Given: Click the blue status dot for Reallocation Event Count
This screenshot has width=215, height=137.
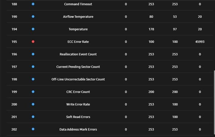Looking at the screenshot, I should click(33, 54).
